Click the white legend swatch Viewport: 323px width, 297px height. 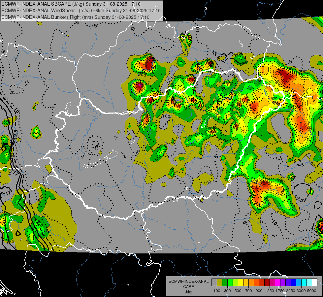click(x=314, y=282)
